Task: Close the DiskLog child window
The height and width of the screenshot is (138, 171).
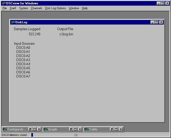Action: pyautogui.click(x=161, y=22)
